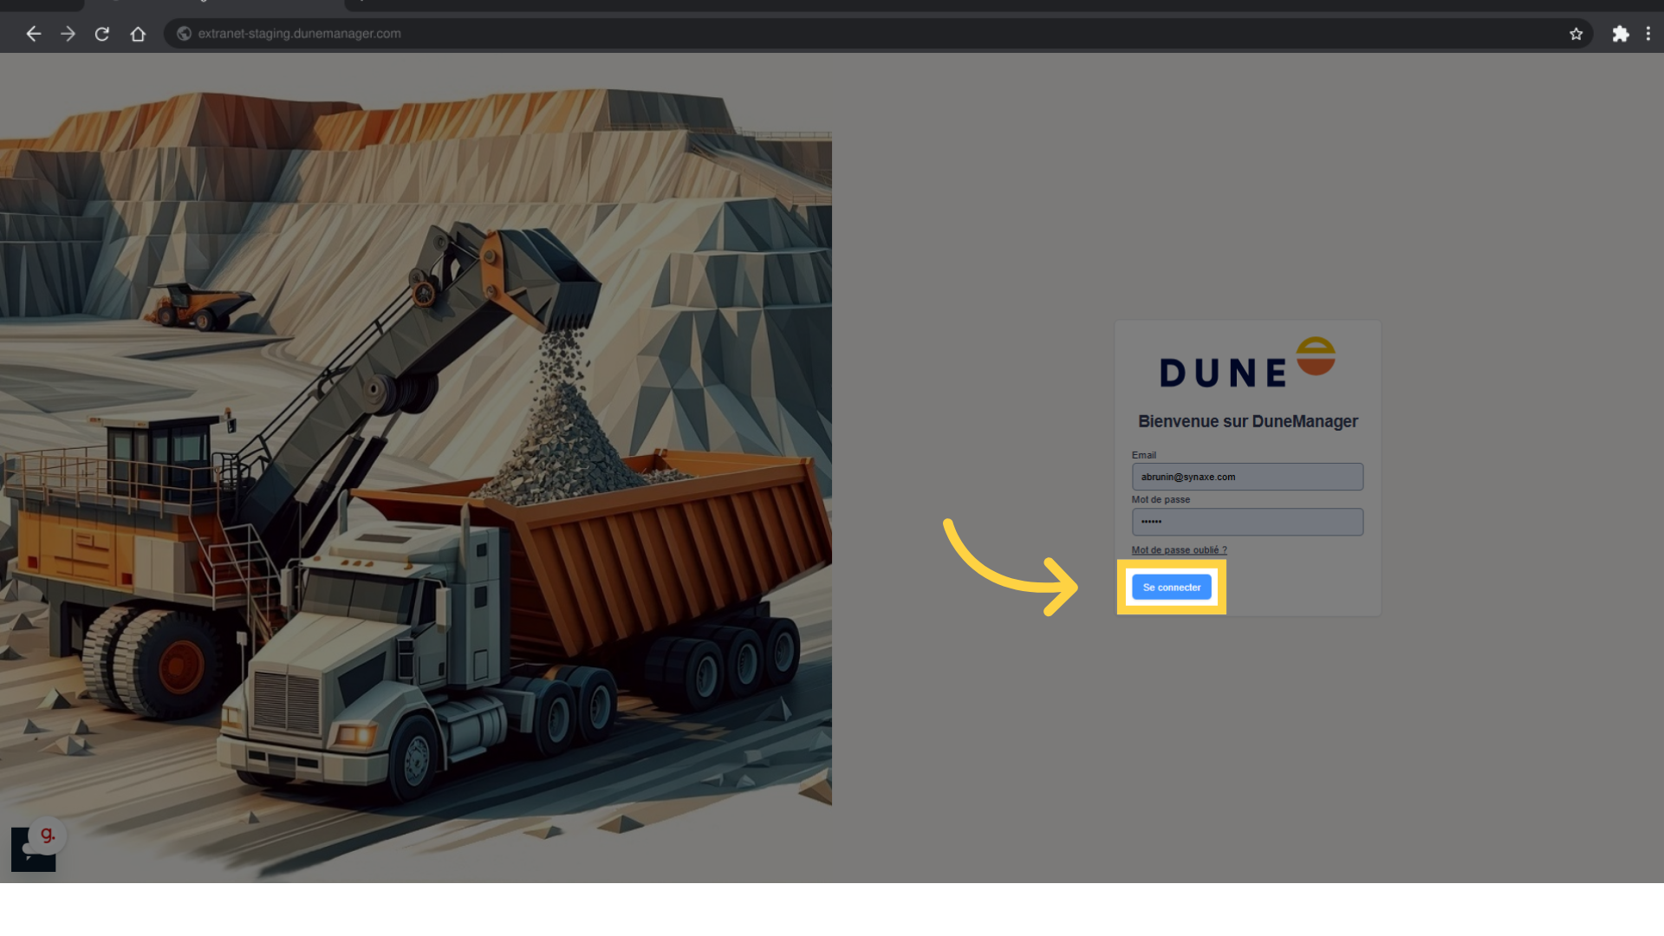Click the site information icon in address bar
This screenshot has width=1664, height=936.
(x=183, y=34)
